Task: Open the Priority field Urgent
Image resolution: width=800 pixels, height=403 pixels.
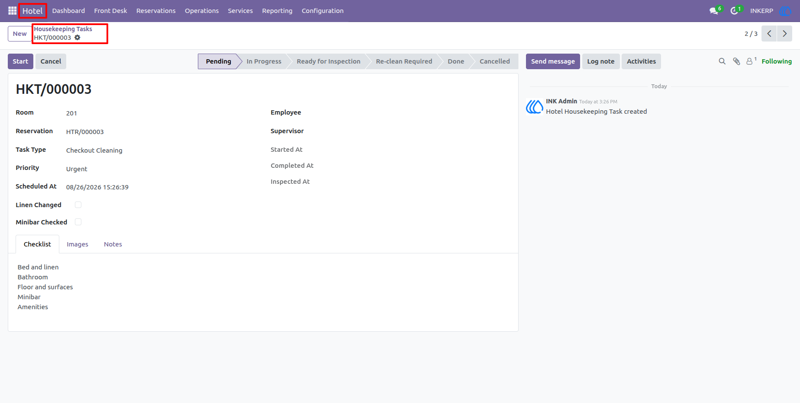Action: pyautogui.click(x=77, y=169)
